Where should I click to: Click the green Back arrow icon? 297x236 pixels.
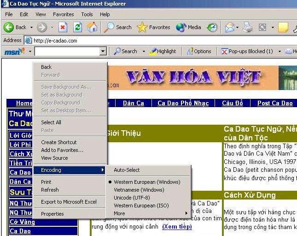coord(9,27)
